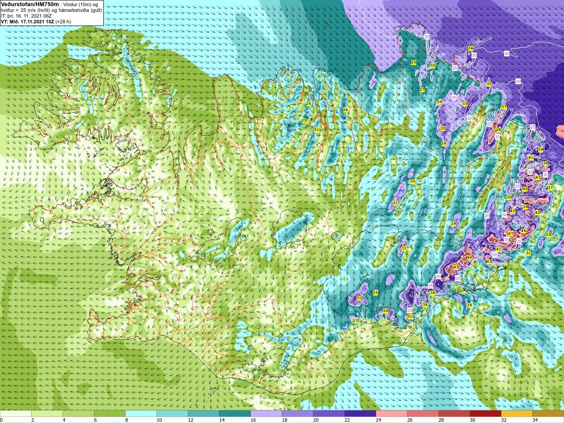Click the legend tick number '28'
The width and height of the screenshot is (564, 423).
pos(441,420)
